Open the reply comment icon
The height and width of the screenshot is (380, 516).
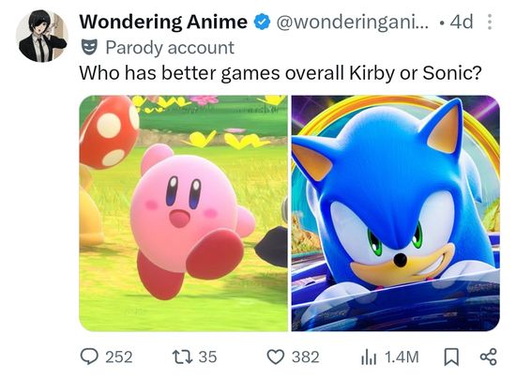pyautogui.click(x=89, y=357)
